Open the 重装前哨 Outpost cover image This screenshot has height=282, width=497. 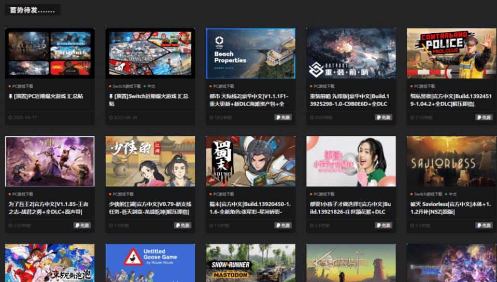(x=351, y=53)
